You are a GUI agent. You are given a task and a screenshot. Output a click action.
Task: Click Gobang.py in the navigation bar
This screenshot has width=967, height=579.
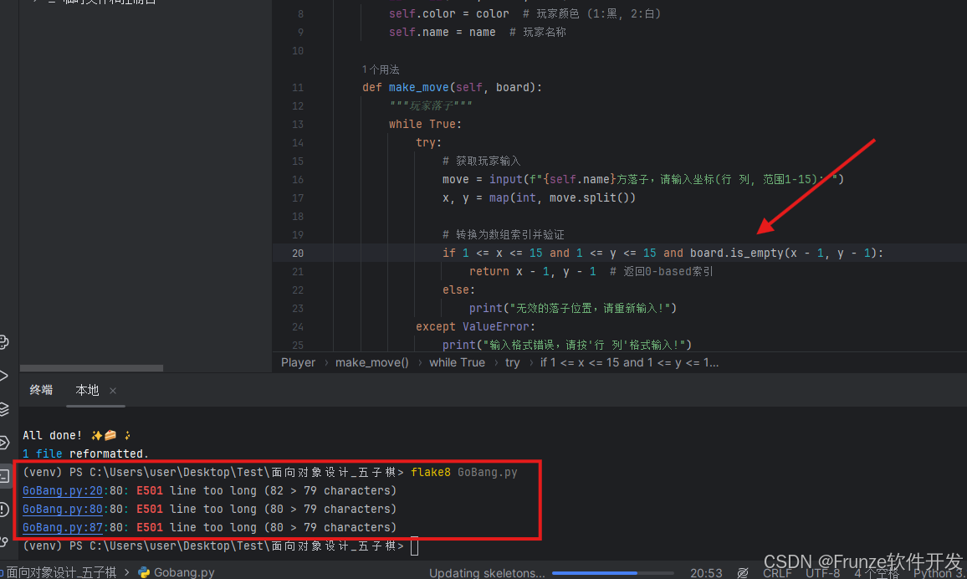coord(184,572)
